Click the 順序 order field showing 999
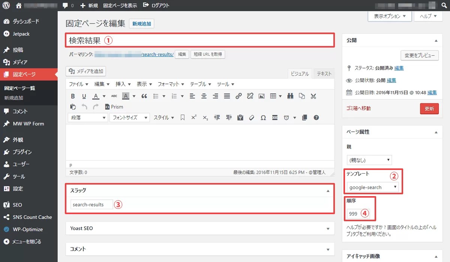 [358, 214]
